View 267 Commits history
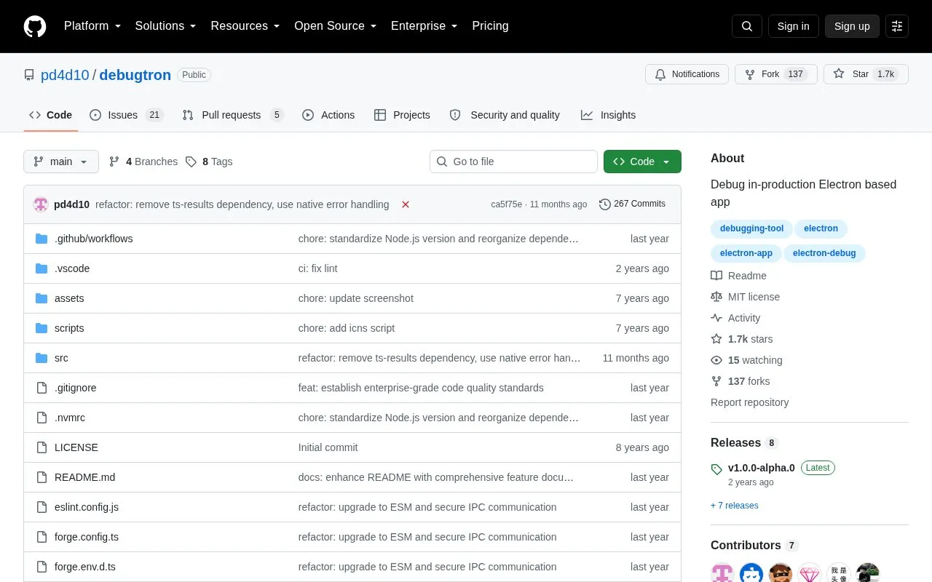 click(x=632, y=204)
